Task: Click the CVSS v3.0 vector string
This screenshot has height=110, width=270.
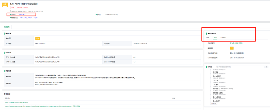Action: [x=47, y=57]
